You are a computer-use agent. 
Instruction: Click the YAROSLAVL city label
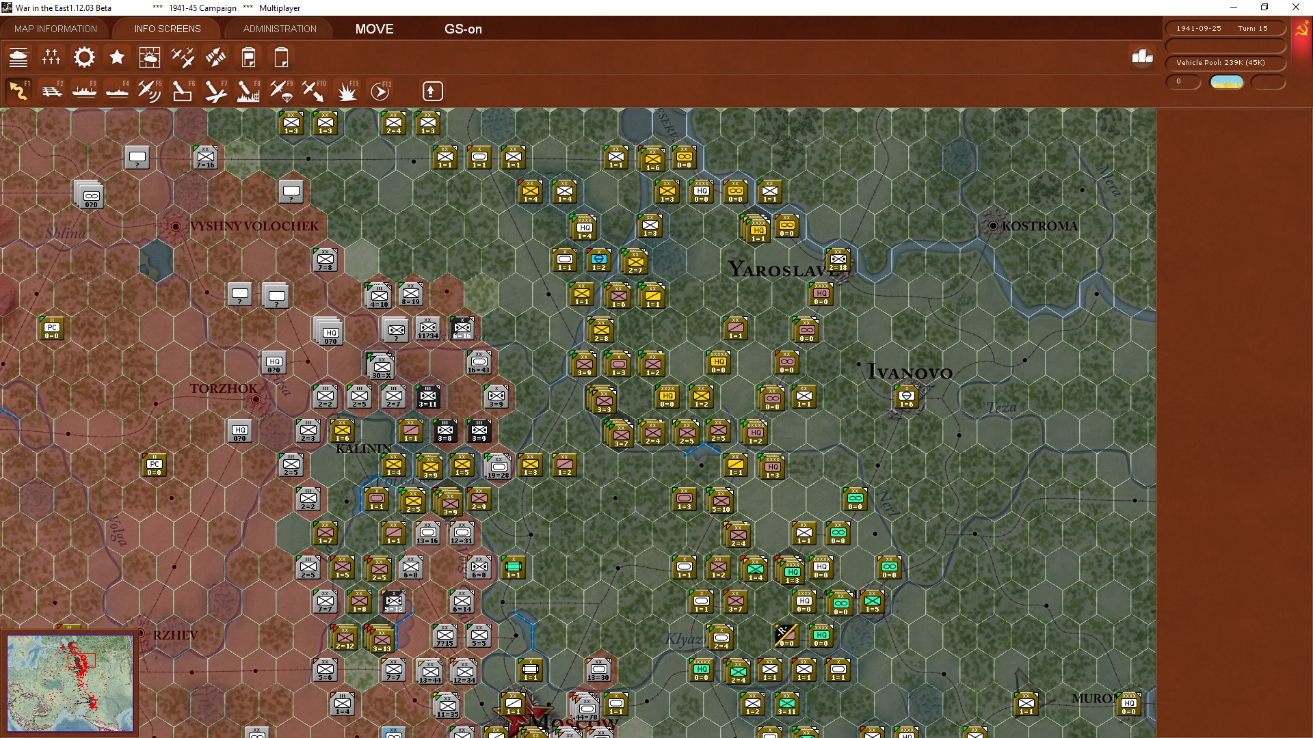[x=783, y=270]
